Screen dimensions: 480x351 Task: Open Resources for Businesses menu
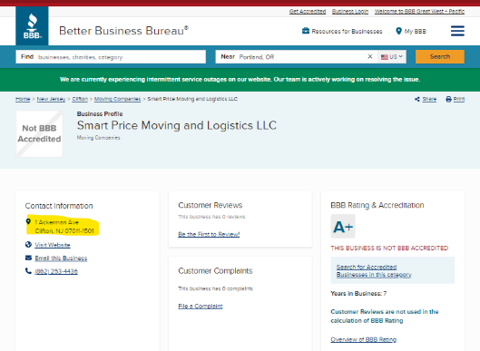(342, 31)
